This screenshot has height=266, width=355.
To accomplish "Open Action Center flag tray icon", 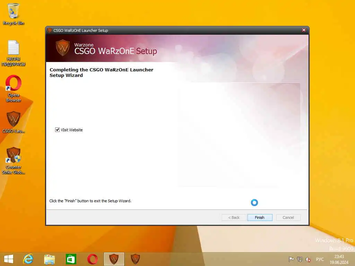I will point(291,259).
